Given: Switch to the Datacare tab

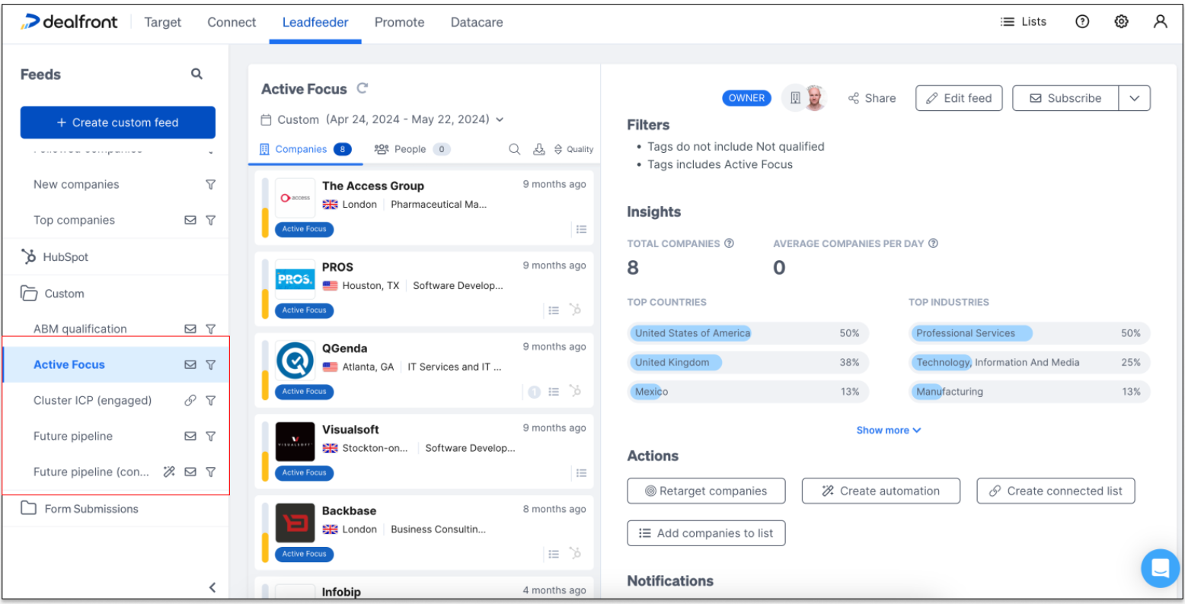Looking at the screenshot, I should (477, 22).
